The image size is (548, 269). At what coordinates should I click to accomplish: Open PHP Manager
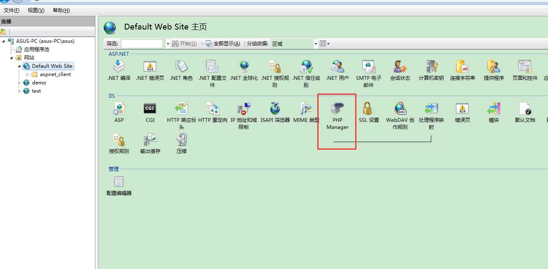(x=337, y=116)
